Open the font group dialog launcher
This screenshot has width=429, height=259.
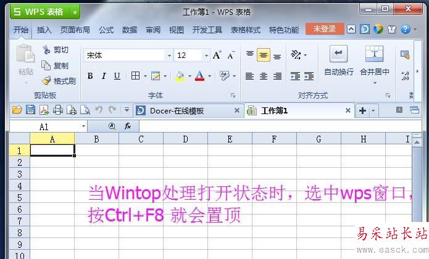233,96
